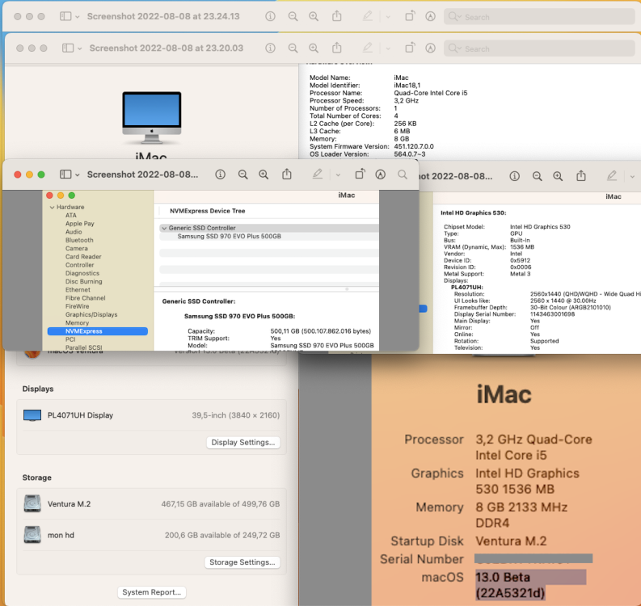Click the Startup Disk value Ventura M.2
This screenshot has height=606, width=641.
511,541
